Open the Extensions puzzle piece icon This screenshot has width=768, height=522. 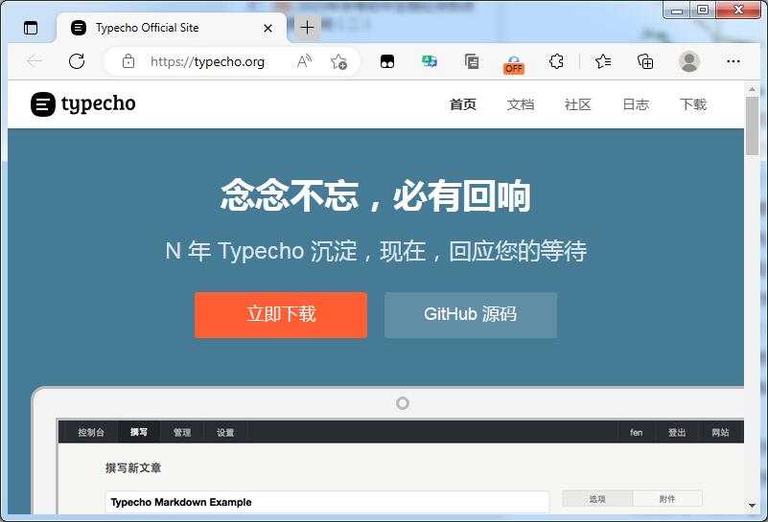(x=556, y=61)
